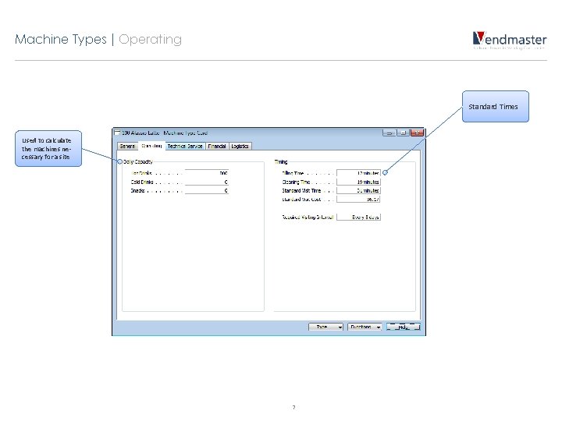Screen dimensions: 562x421
Task: Click the Machine Type Card window icon
Action: 117,133
